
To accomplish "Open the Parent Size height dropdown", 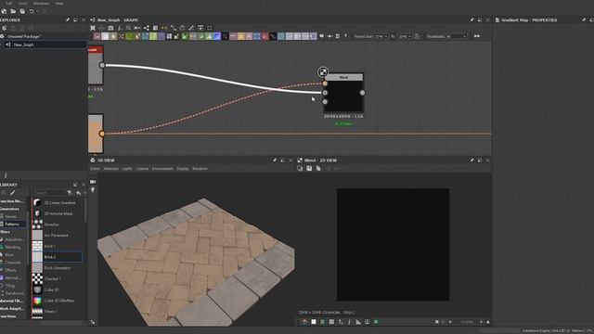I will 405,36.
